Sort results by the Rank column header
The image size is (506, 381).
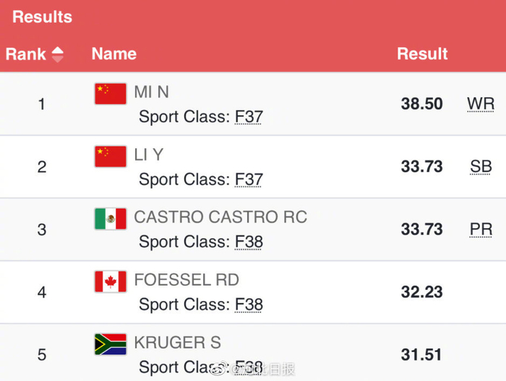point(26,54)
